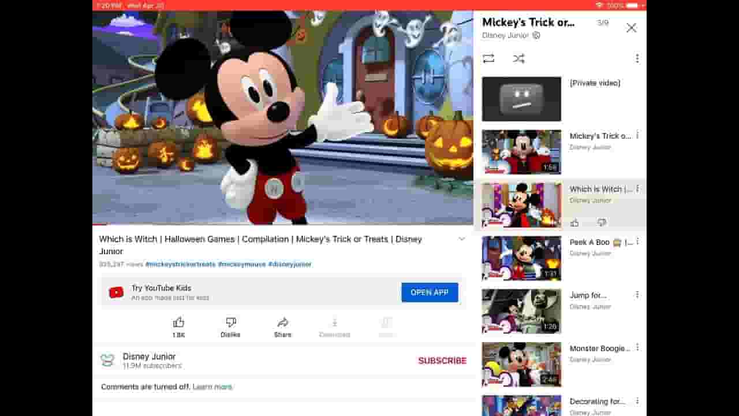Open Disney Junior channel avatar

tap(107, 361)
